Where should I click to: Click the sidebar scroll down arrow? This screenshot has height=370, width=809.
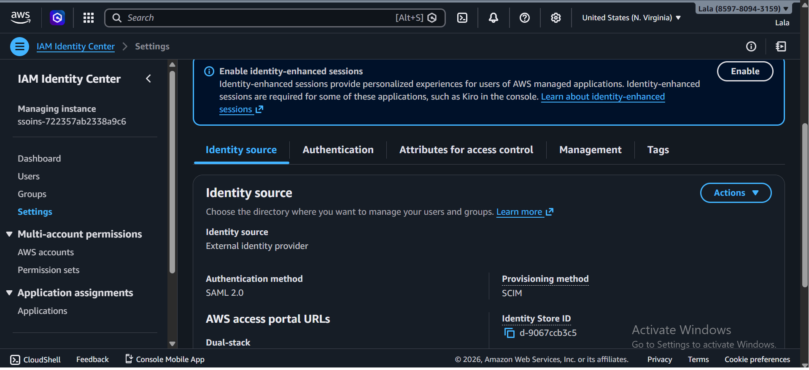point(172,343)
